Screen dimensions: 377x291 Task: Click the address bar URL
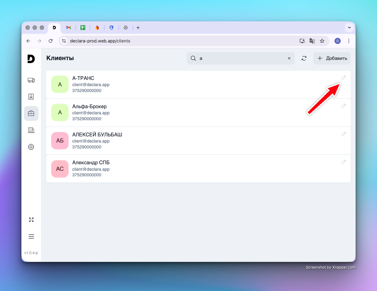point(100,41)
